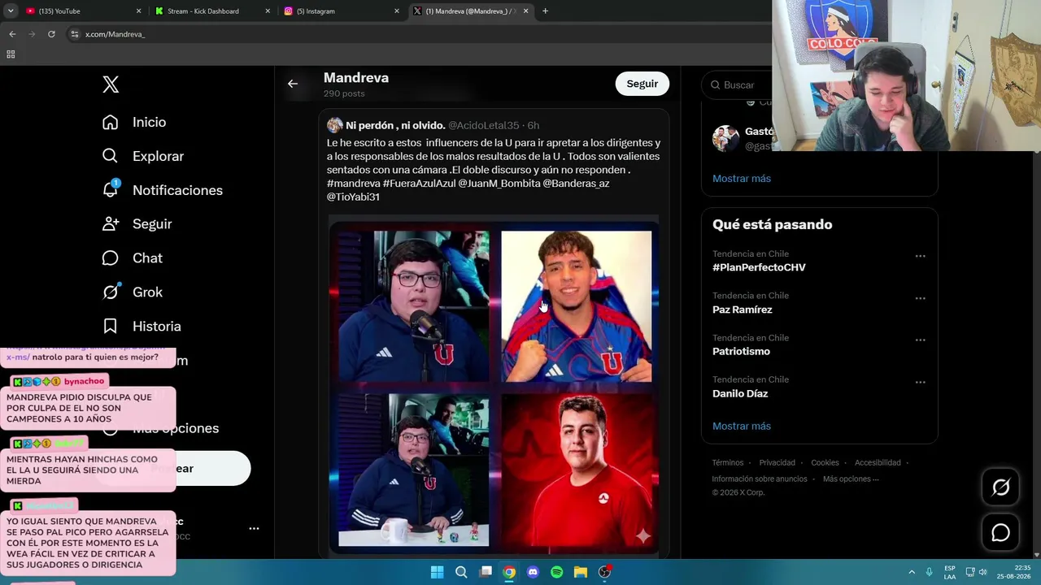Expand Más opciones in the footer
This screenshot has width=1041, height=585.
(x=851, y=479)
